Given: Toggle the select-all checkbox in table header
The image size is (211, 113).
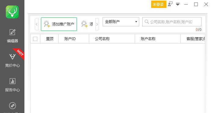Looking at the screenshot, I should click(35, 39).
